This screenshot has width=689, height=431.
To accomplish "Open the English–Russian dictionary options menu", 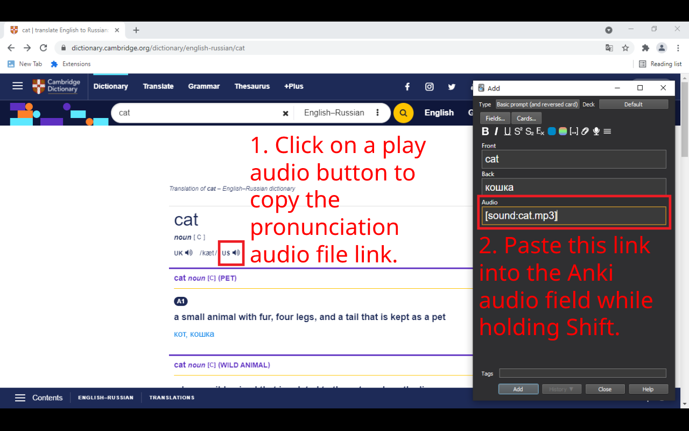I will point(378,113).
